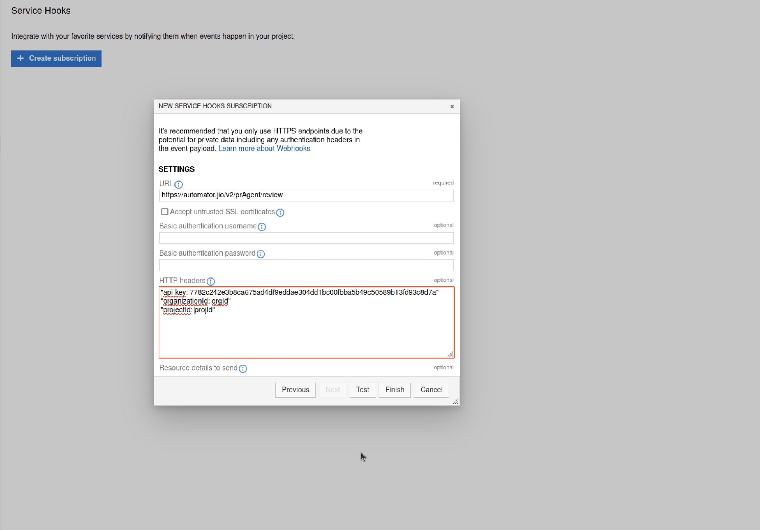This screenshot has width=760, height=530.
Task: Show info for Resource details to send
Action: (243, 368)
